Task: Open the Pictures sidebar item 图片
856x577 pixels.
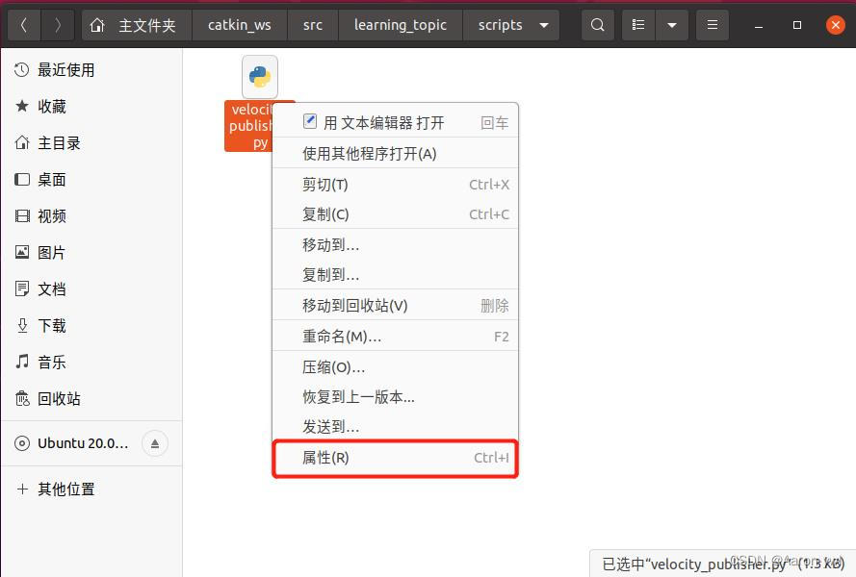Action: click(x=91, y=253)
